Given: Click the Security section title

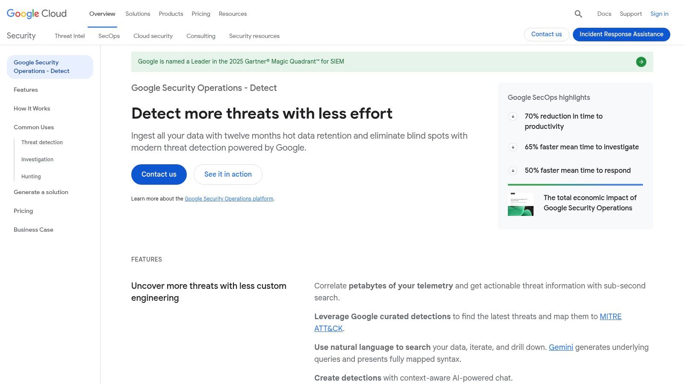Looking at the screenshot, I should pyautogui.click(x=21, y=36).
